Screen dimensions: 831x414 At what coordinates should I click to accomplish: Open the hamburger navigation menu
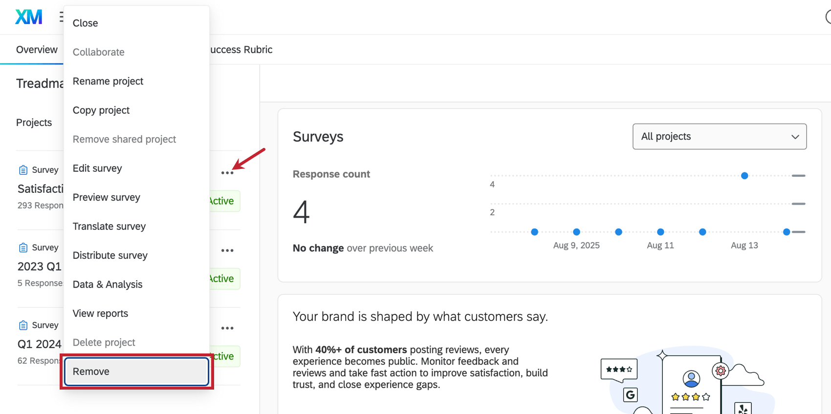pyautogui.click(x=61, y=17)
